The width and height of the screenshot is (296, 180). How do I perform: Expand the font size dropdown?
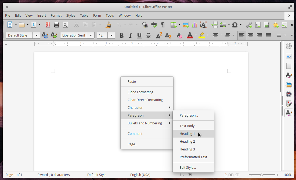pyautogui.click(x=111, y=35)
